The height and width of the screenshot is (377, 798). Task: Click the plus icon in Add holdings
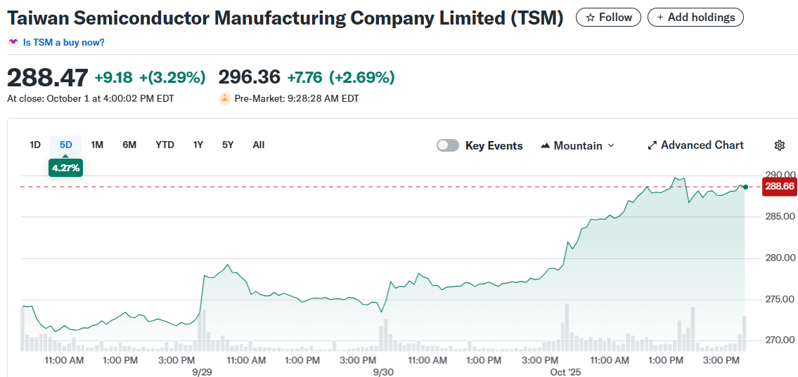(660, 18)
